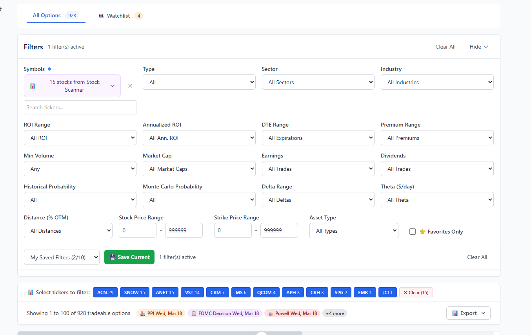
Task: Click the Stock Price Range minimum field
Action: pos(138,231)
